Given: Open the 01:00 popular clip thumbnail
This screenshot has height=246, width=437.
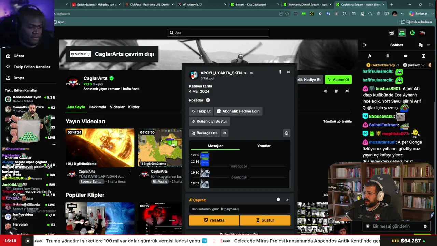Looking at the screenshot, I should (x=100, y=219).
